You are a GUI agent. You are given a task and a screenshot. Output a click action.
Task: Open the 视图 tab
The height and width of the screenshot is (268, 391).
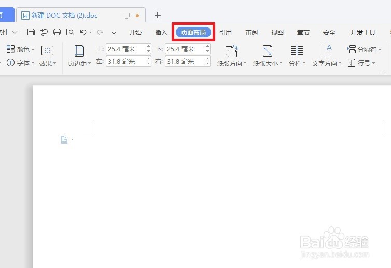[277, 33]
